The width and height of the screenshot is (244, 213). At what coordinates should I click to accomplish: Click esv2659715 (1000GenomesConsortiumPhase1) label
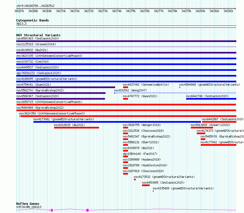[x=49, y=102]
